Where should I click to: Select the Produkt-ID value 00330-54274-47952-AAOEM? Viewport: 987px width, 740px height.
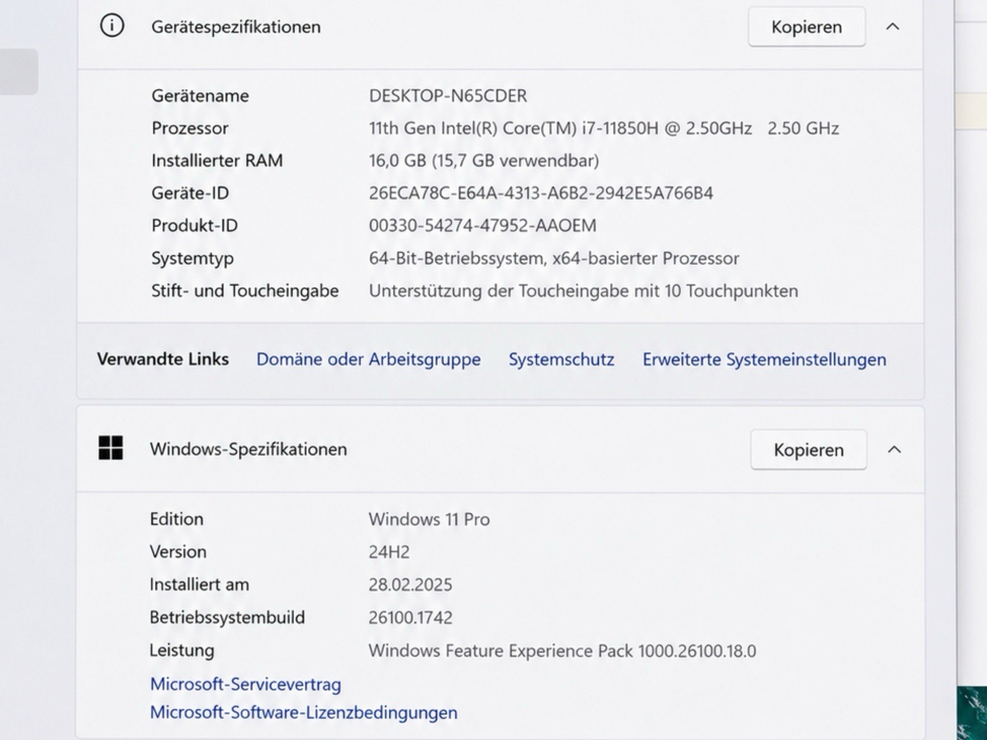482,226
